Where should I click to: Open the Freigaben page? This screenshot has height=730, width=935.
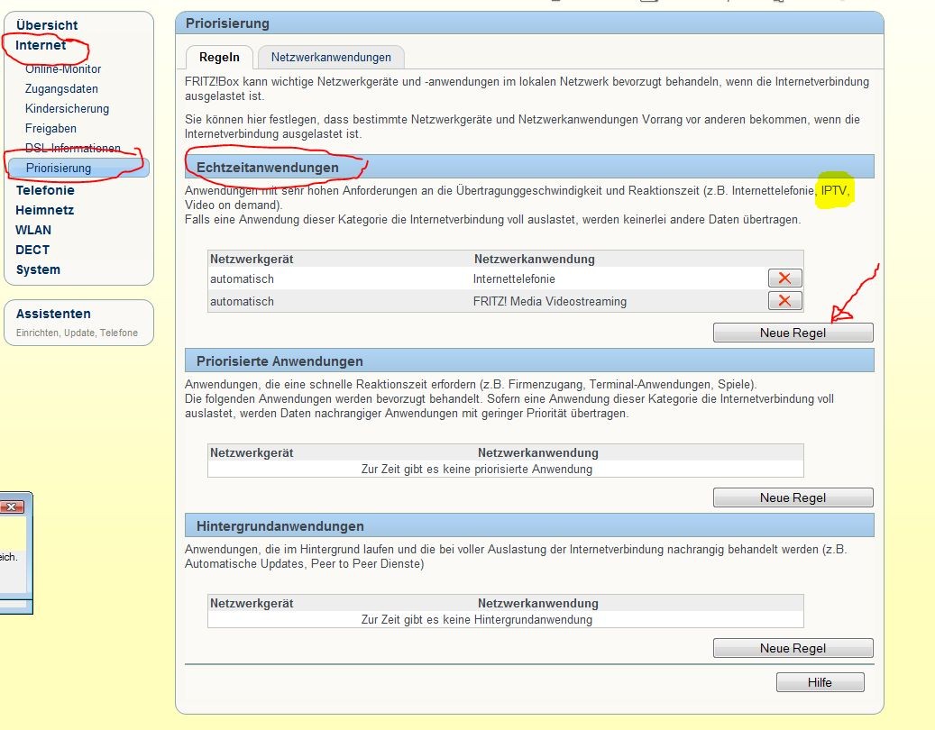coord(50,129)
